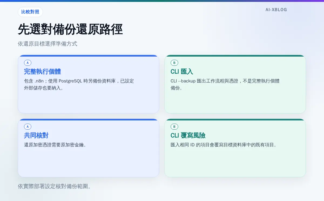Click the A badge in 共同核對 card
The height and width of the screenshot is (201, 324).
point(28,127)
